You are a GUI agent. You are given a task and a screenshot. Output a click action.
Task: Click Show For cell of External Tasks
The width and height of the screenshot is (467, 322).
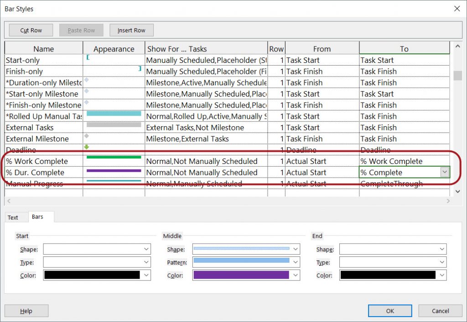pyautogui.click(x=206, y=128)
